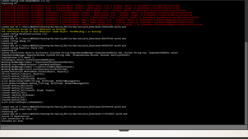Select 'Modding.ModManagerClient:SyncDependencies(BitStream)' line
248x139 pixels.
(x=34, y=69)
